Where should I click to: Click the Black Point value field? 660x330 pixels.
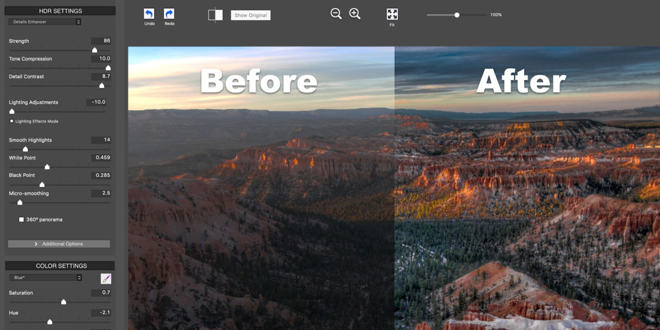(x=101, y=175)
